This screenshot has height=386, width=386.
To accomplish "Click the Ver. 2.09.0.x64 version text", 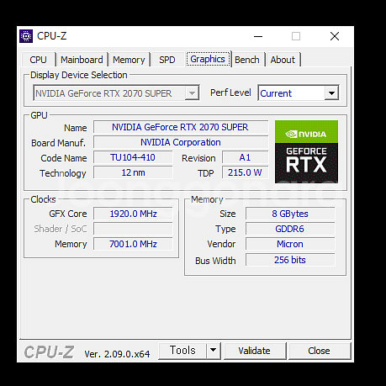I will point(117,354).
